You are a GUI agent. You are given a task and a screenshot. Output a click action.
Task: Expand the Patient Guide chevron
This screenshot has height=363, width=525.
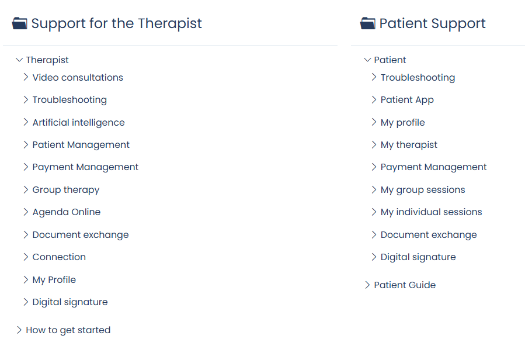[367, 285]
